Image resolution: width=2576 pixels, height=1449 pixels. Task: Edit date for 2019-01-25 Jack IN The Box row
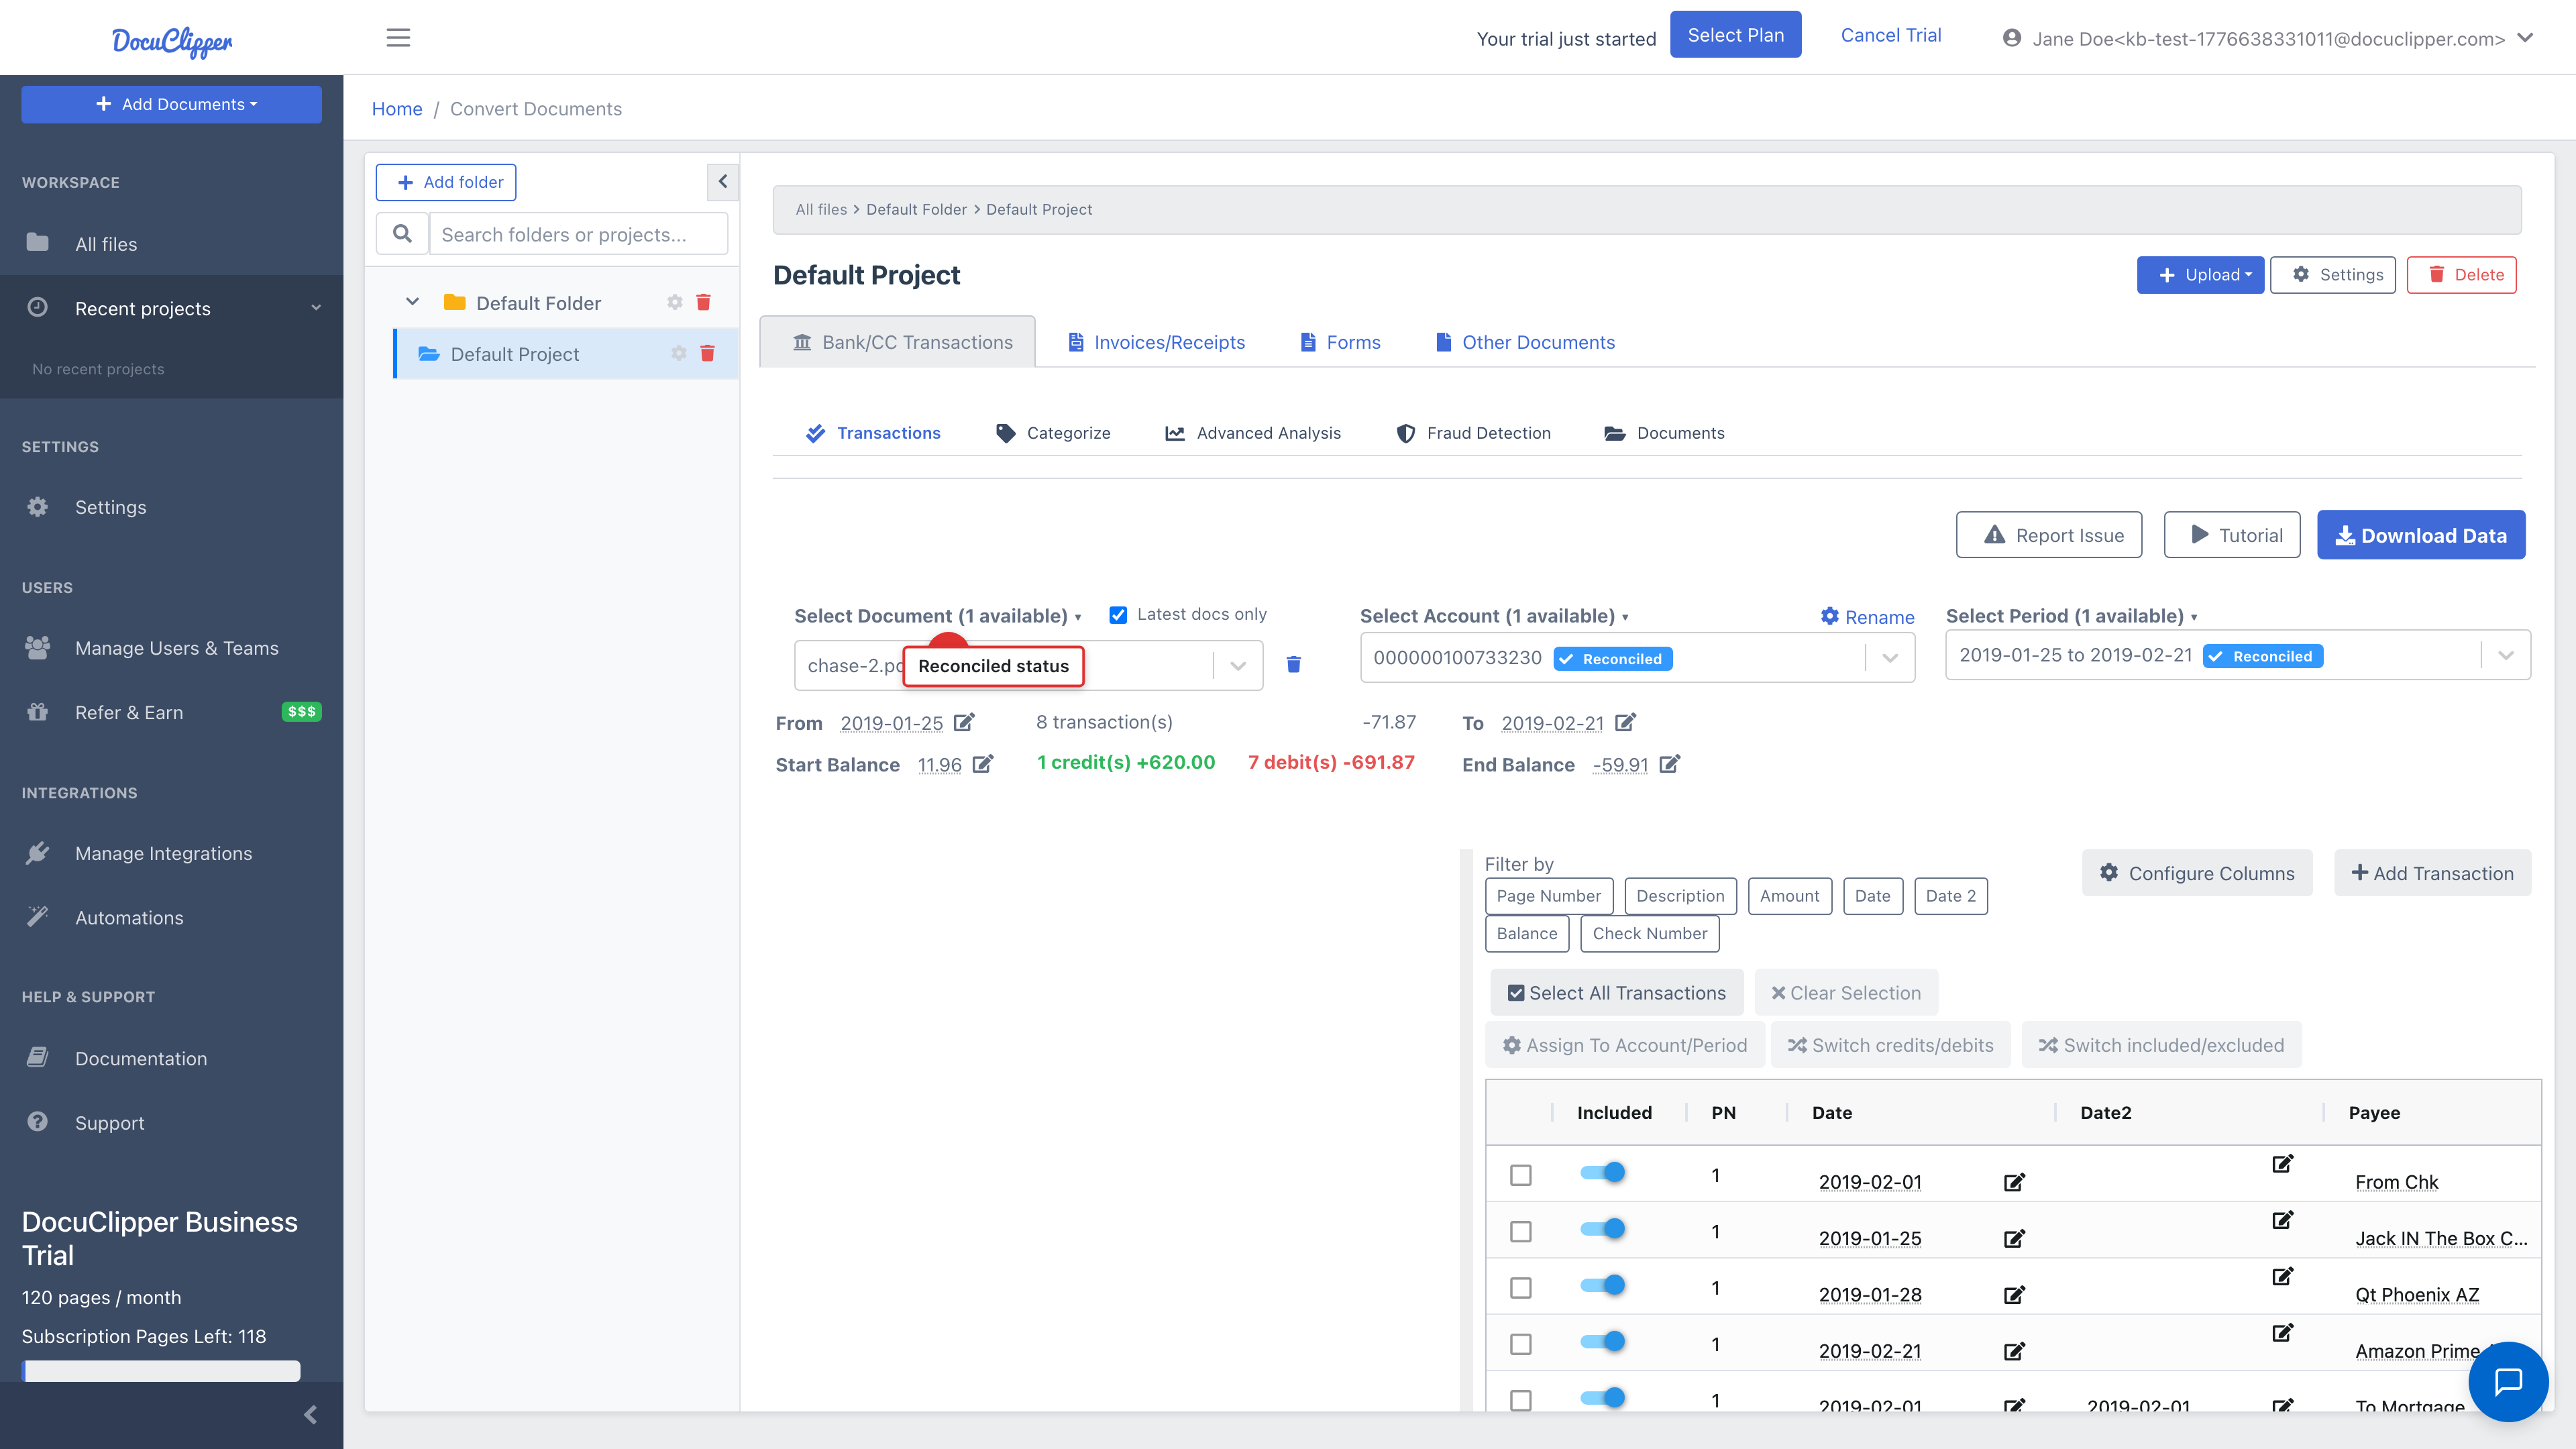click(x=2014, y=1239)
